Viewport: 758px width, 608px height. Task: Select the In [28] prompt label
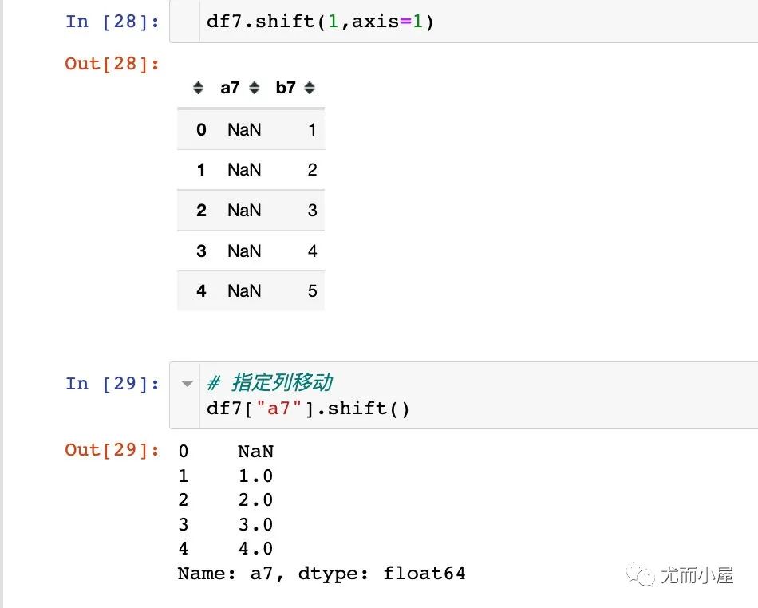click(x=113, y=22)
